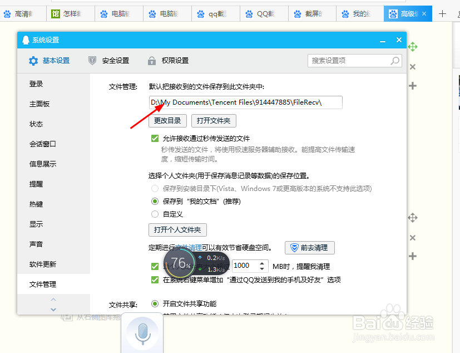This screenshot has height=353, width=460.
Task: Select 信息展示 in the sidebar
Action: [54, 164]
